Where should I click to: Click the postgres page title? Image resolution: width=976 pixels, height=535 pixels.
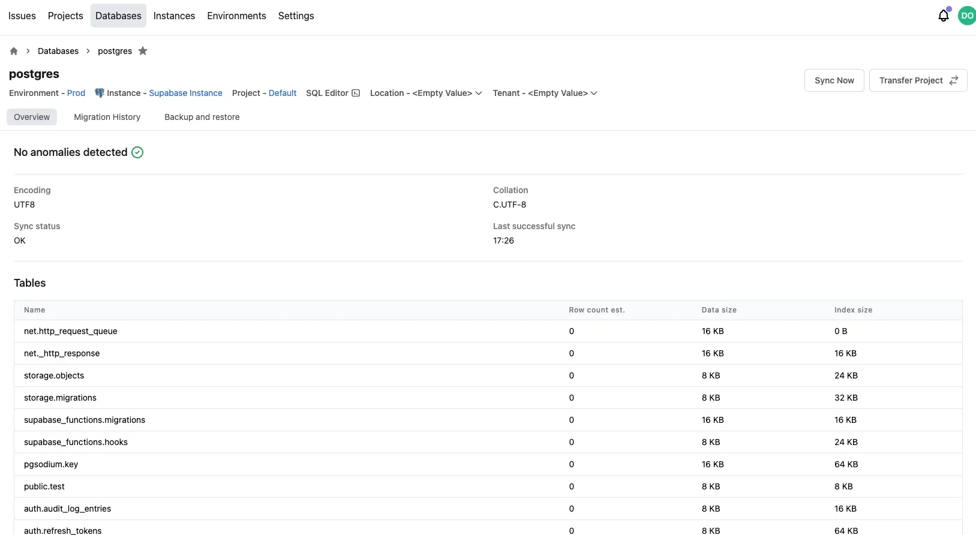tap(34, 74)
